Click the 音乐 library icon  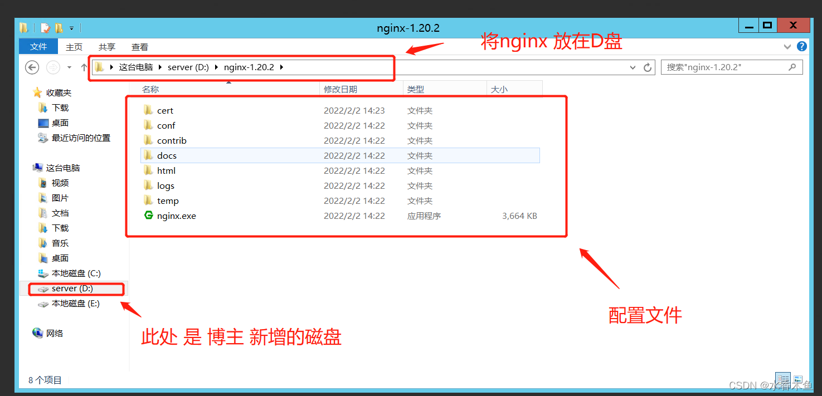(43, 243)
